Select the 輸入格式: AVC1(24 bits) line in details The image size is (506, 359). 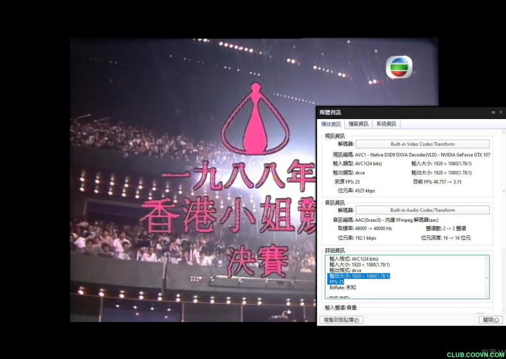(x=354, y=259)
